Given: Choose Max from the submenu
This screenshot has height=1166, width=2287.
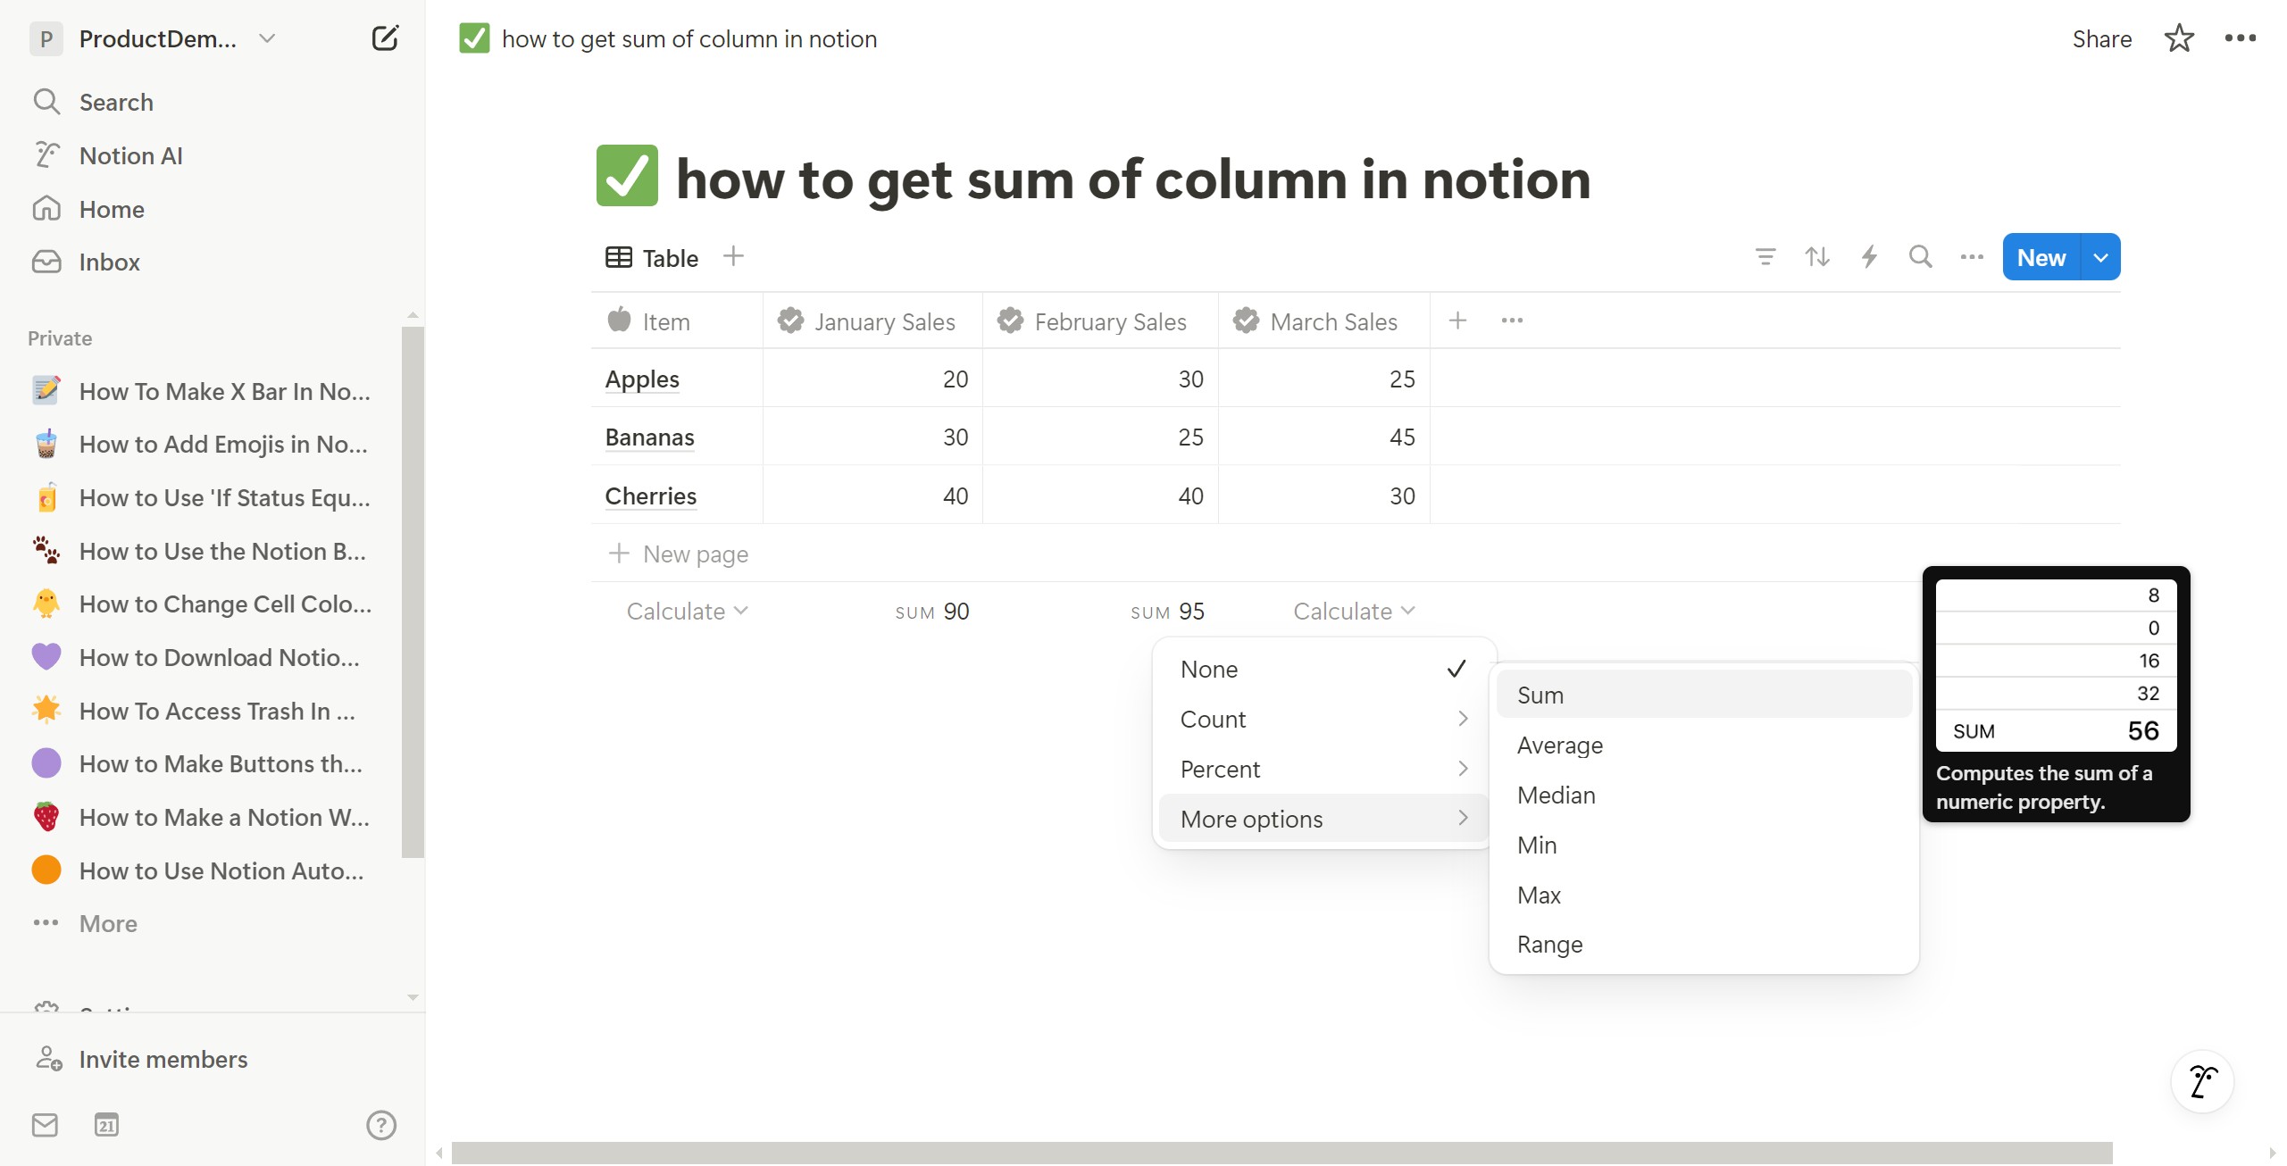Looking at the screenshot, I should [1704, 895].
